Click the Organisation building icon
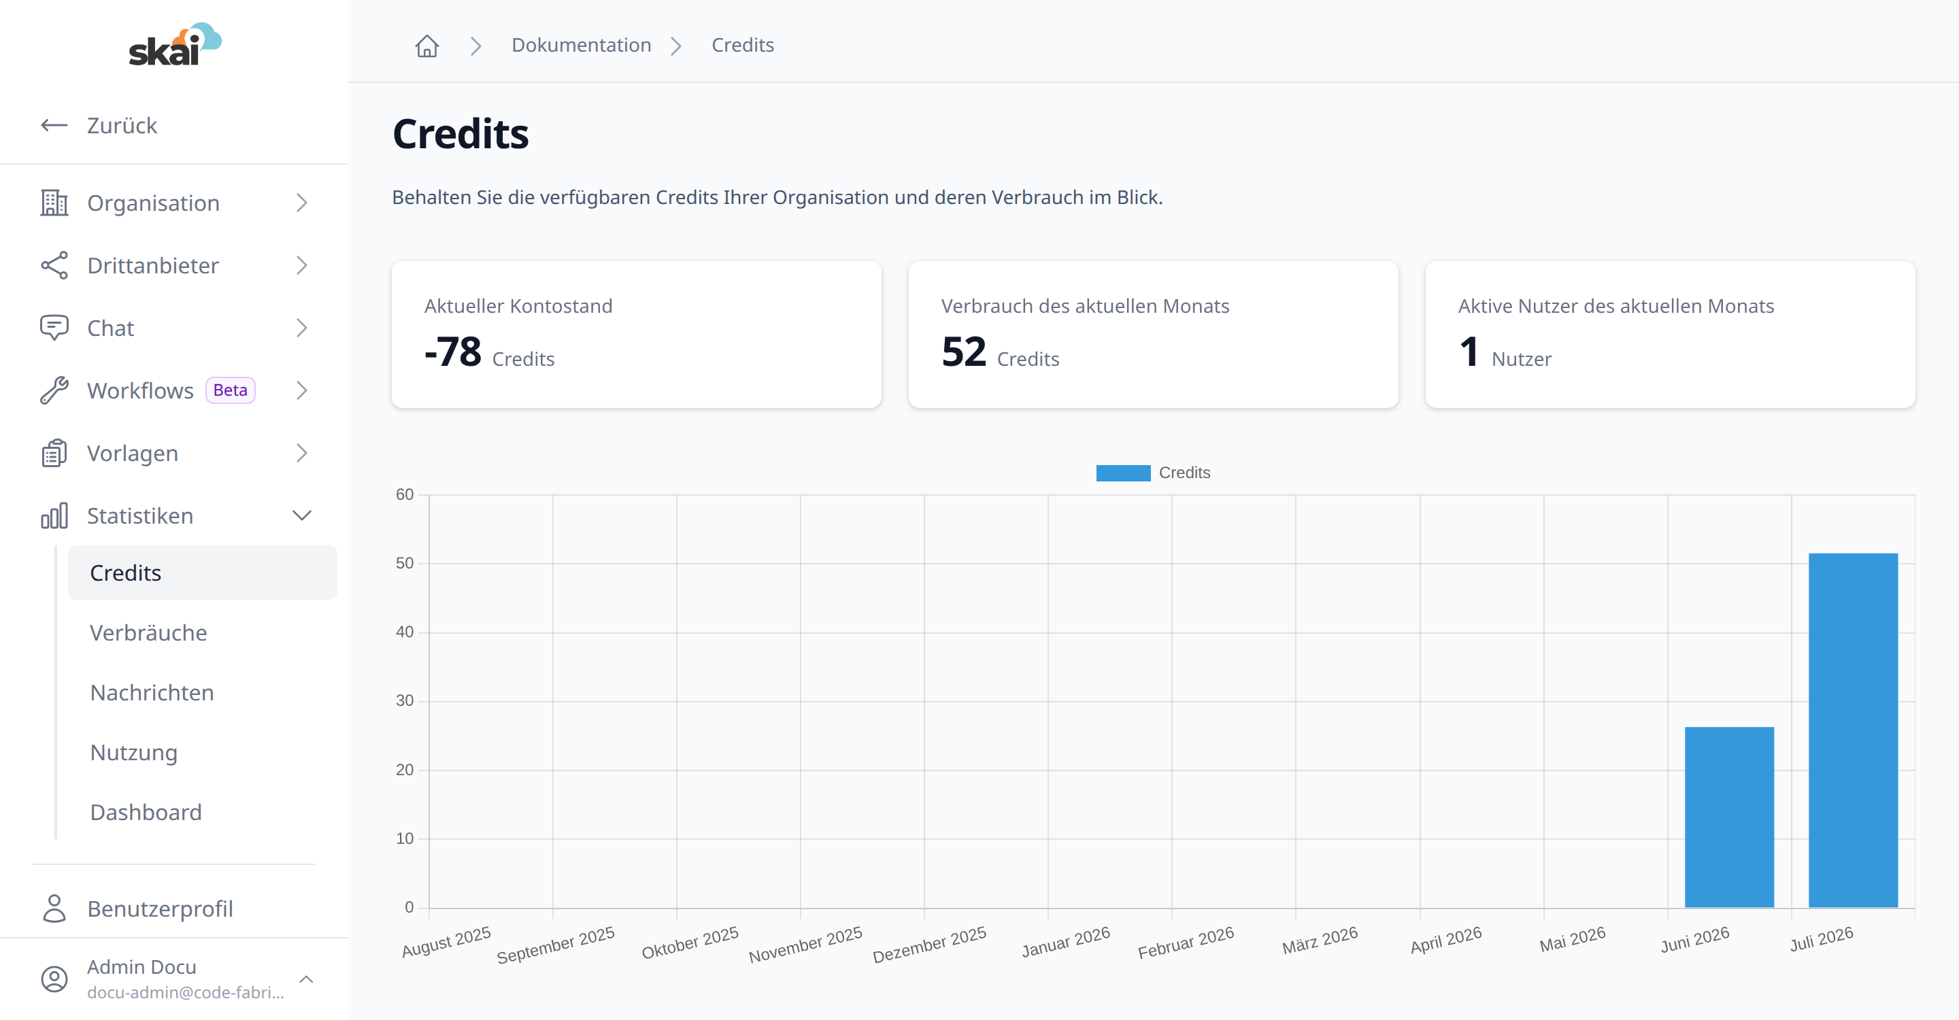 (54, 203)
